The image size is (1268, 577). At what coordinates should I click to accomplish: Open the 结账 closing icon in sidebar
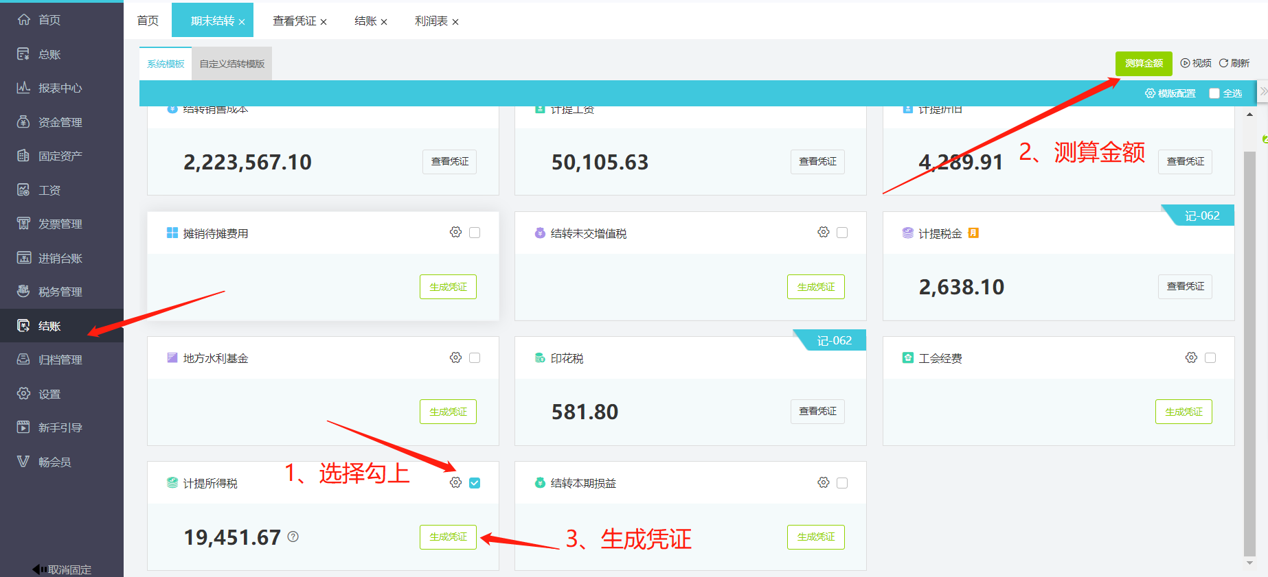(x=23, y=326)
